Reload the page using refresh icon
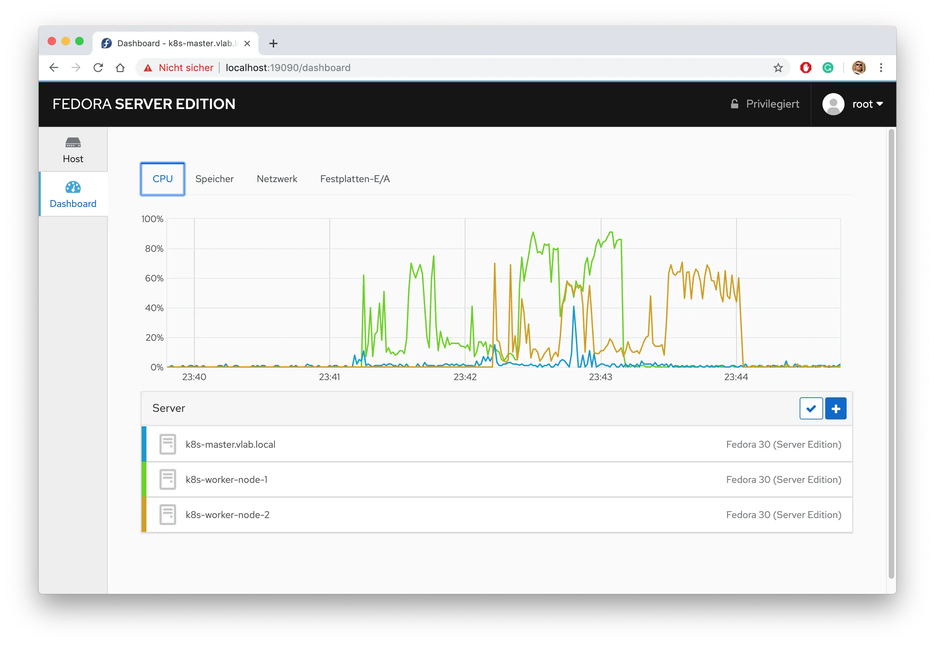The width and height of the screenshot is (935, 645). pos(98,68)
